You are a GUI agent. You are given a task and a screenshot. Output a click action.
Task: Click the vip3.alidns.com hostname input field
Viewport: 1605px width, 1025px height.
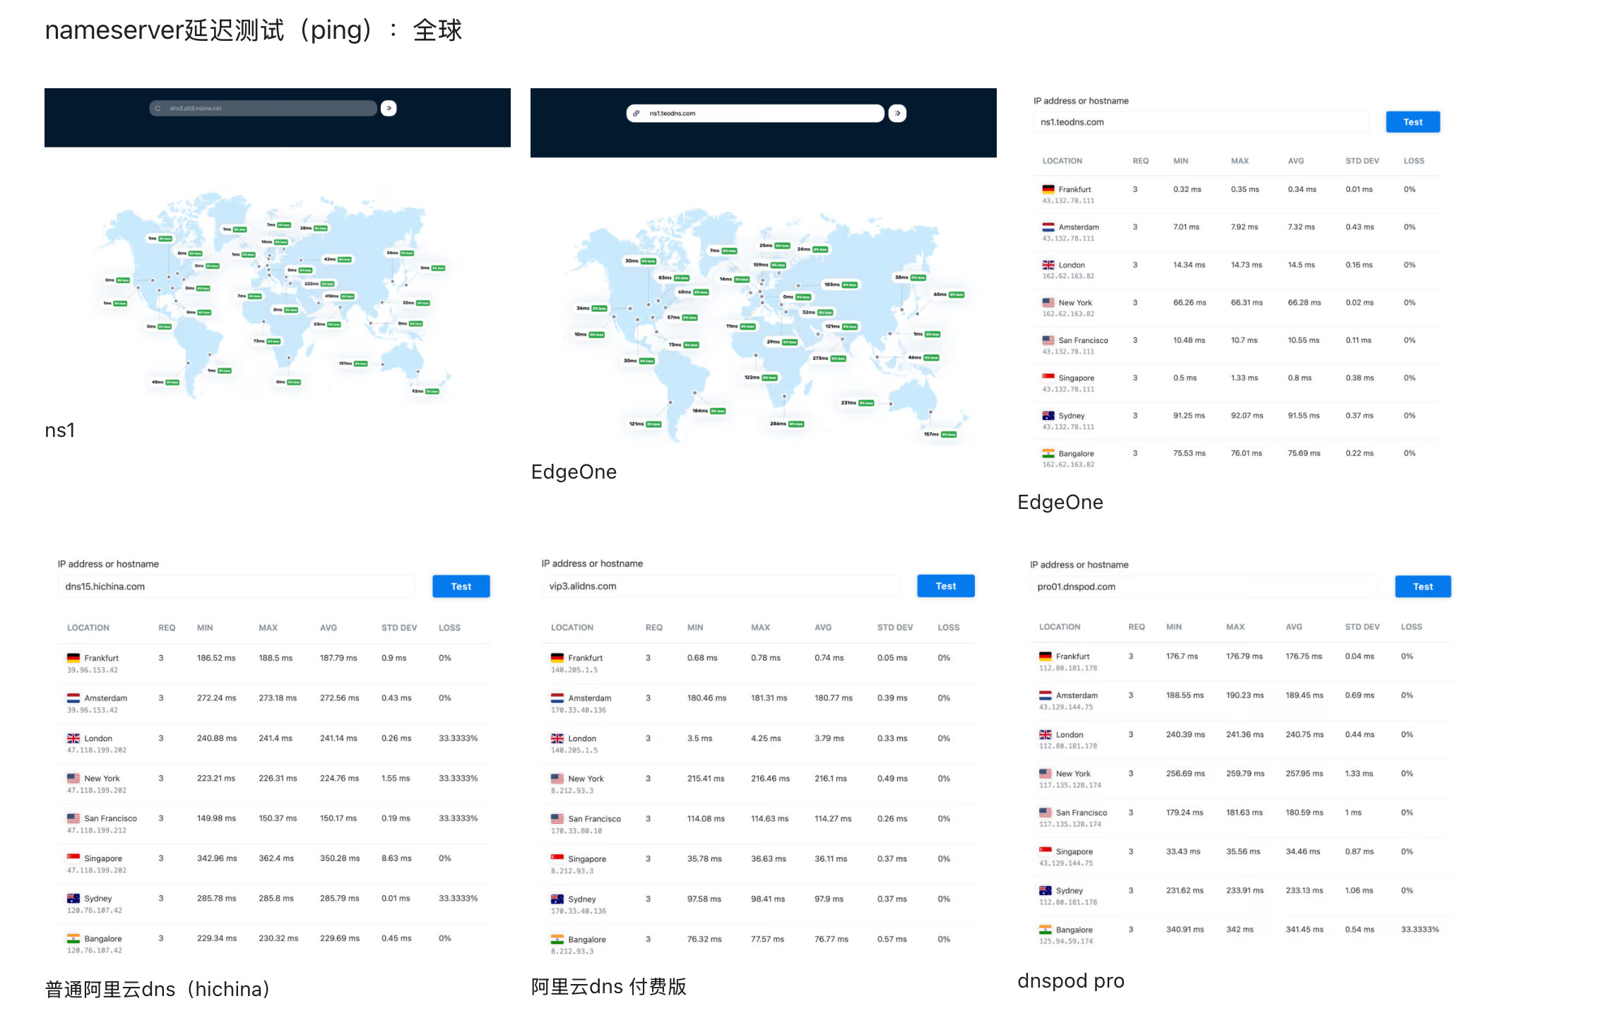(721, 586)
